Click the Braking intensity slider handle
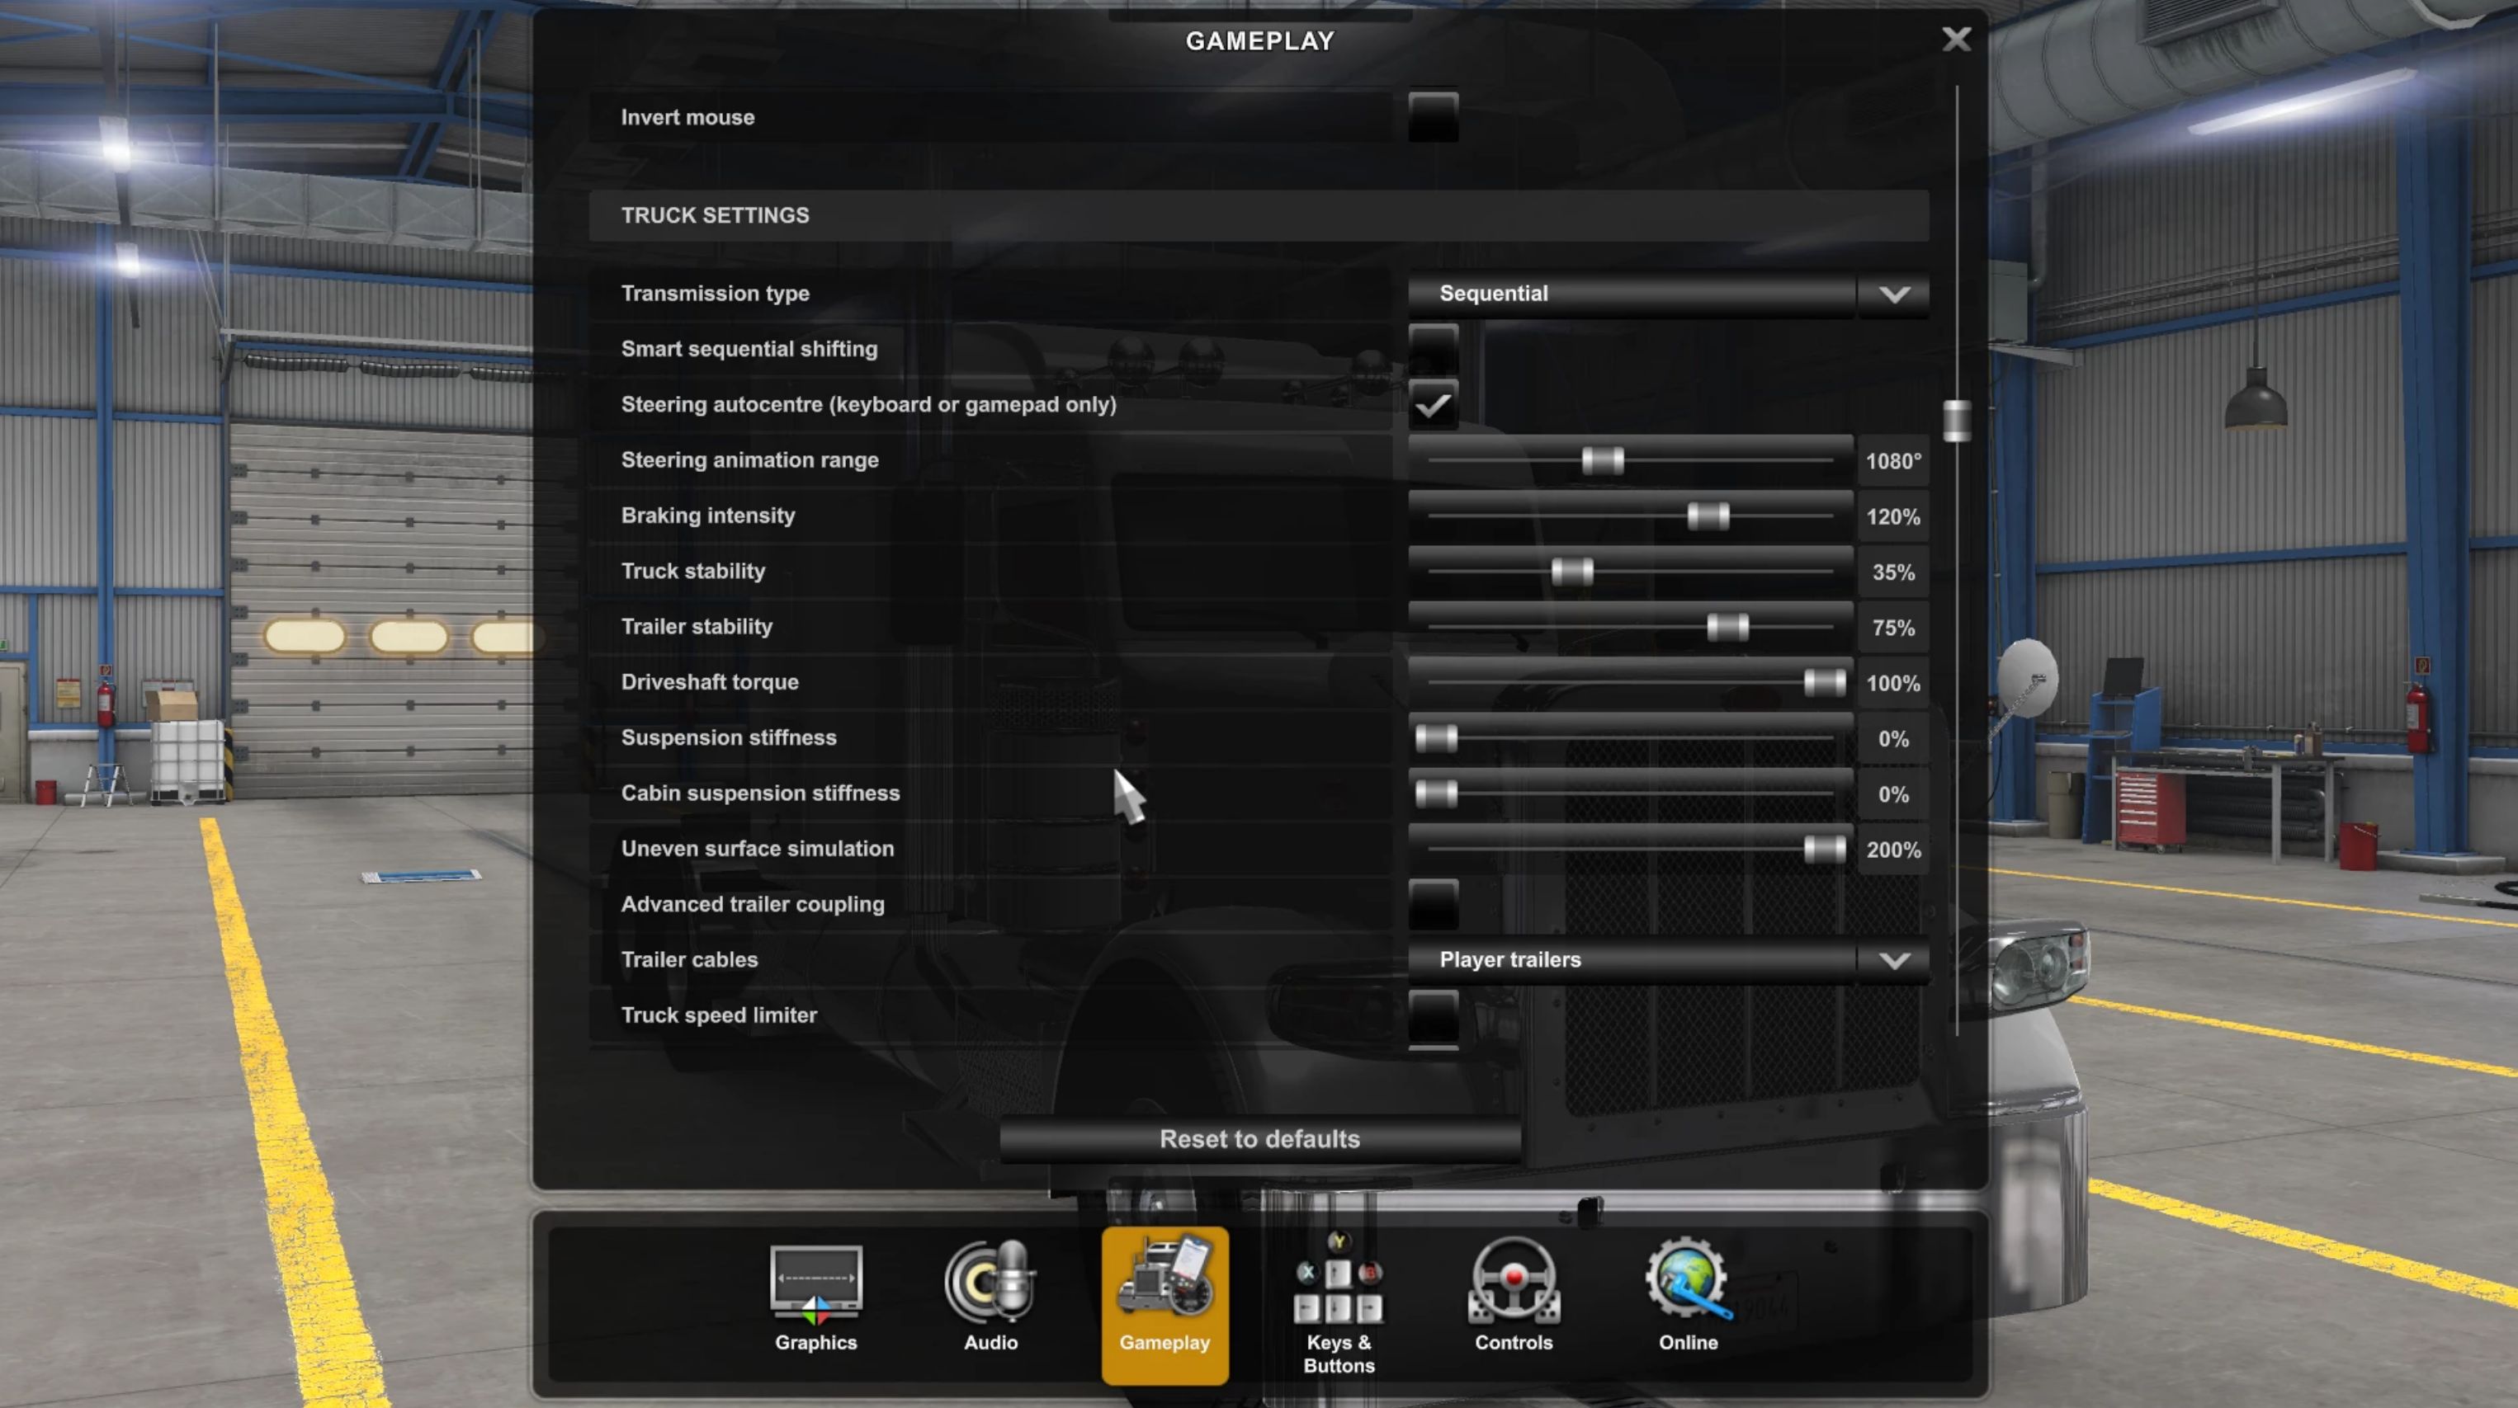 click(1708, 516)
